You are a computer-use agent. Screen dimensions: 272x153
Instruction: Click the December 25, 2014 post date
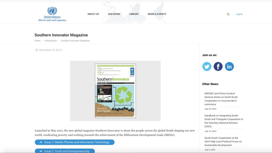(x=50, y=50)
